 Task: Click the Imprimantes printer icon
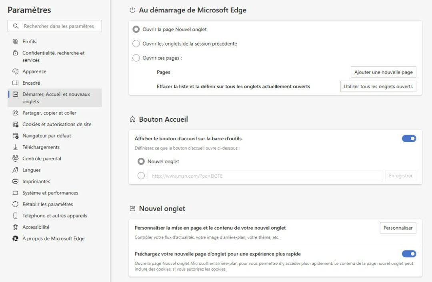pos(16,181)
